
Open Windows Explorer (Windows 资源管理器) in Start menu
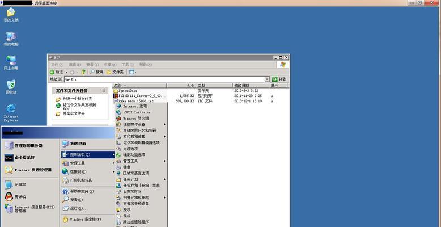(x=32, y=170)
